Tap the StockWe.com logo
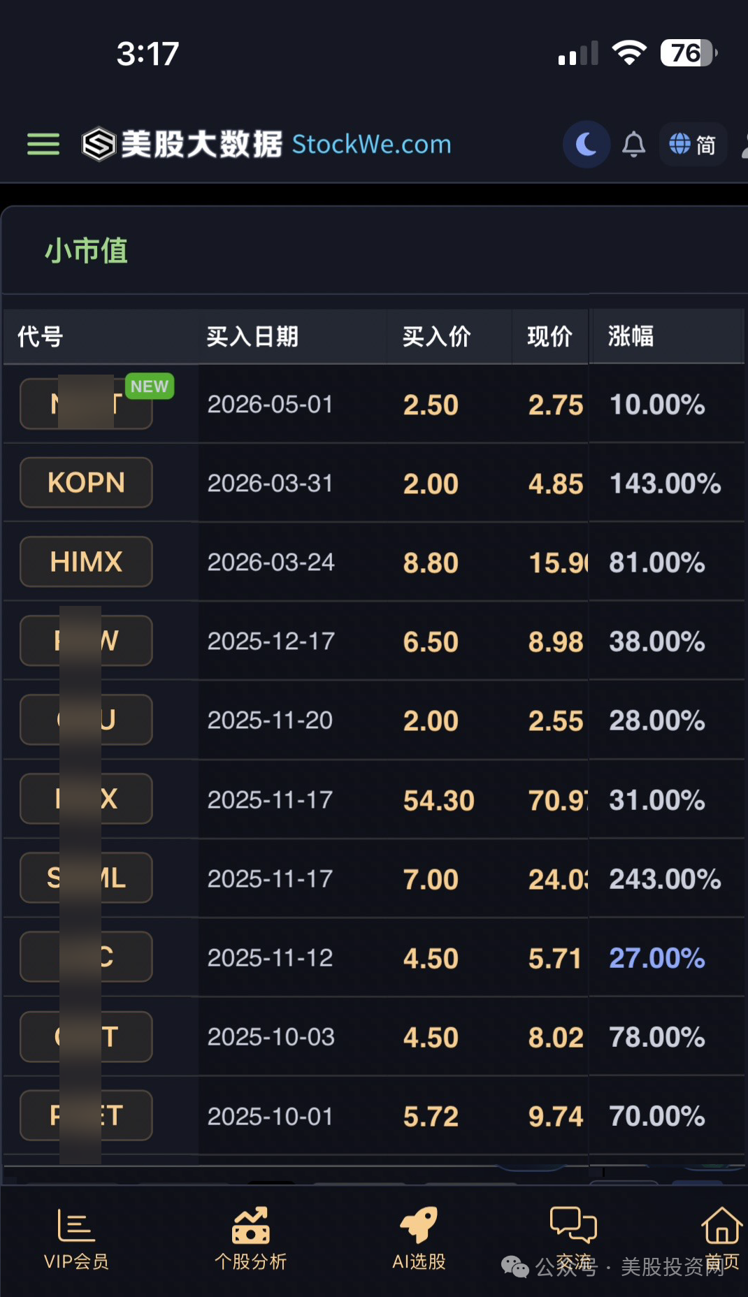 coord(266,145)
